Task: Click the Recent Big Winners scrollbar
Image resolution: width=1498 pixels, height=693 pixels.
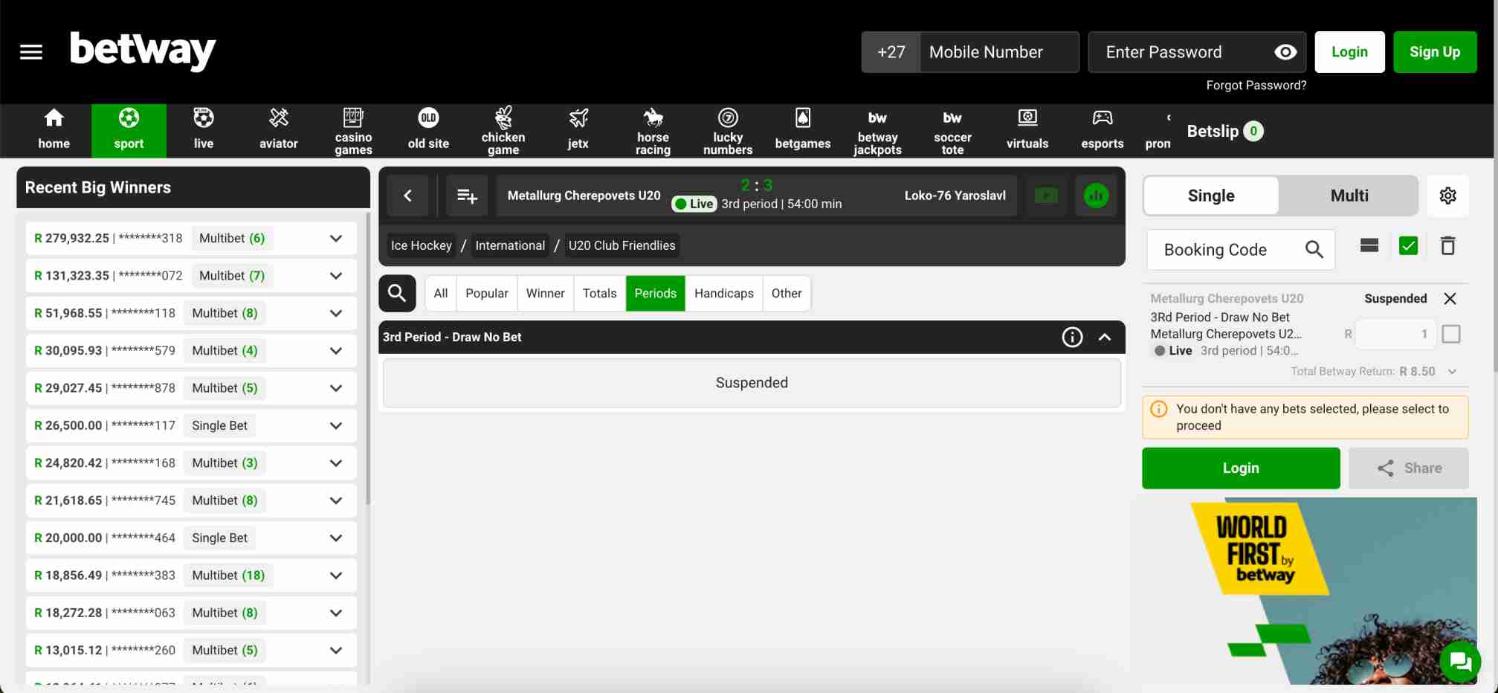Action: tap(367, 357)
